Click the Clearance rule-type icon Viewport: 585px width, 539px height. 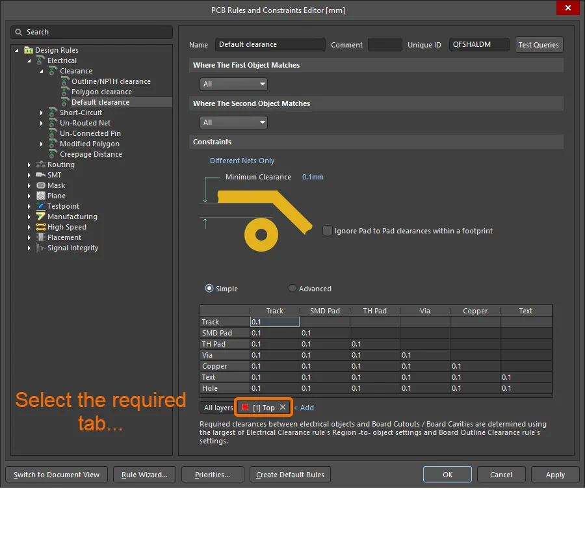[53, 71]
